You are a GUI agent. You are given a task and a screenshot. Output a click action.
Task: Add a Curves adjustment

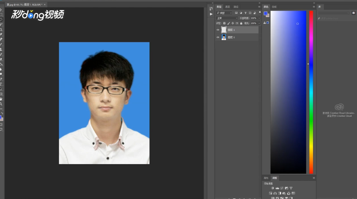(x=282, y=188)
